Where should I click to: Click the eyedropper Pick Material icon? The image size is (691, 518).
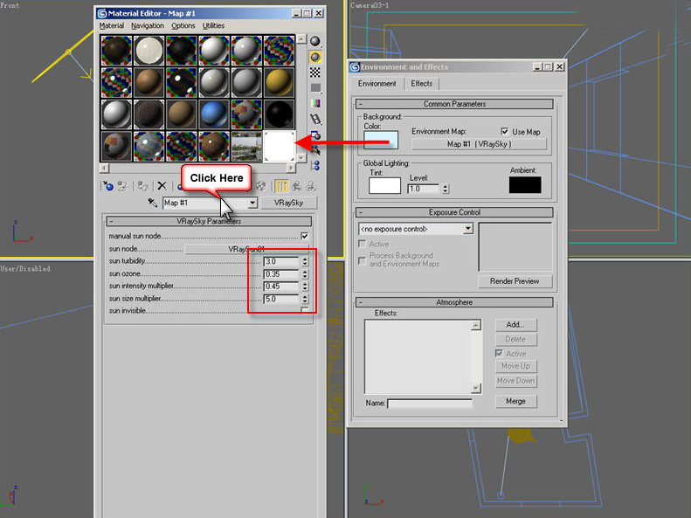pos(153,203)
